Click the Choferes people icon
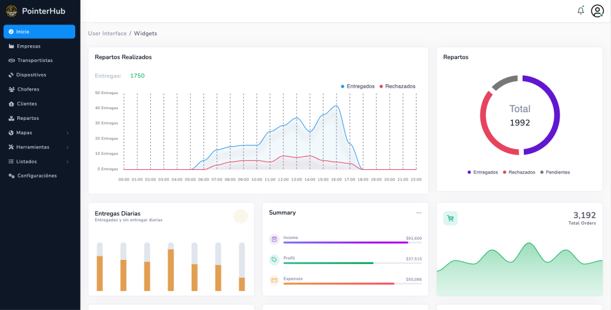 [11, 89]
